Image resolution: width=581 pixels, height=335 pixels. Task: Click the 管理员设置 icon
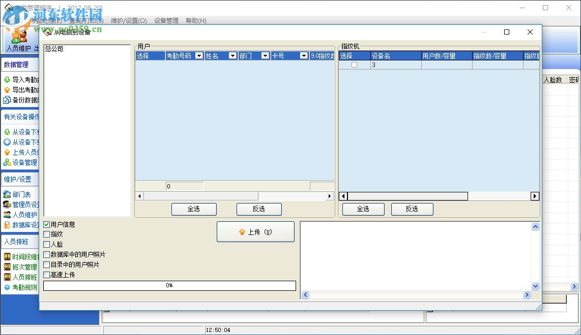tap(7, 205)
